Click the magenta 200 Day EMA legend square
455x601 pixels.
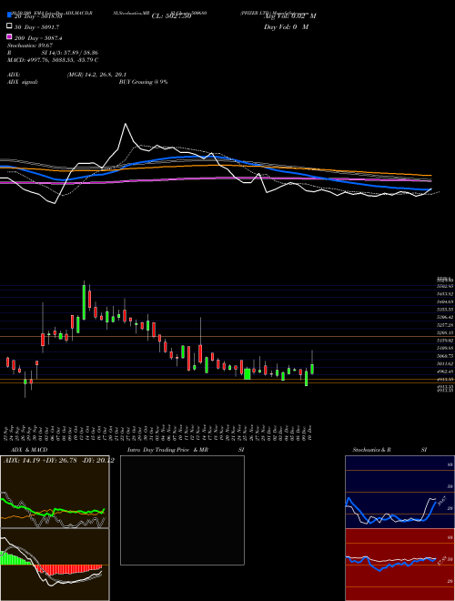[9, 37]
